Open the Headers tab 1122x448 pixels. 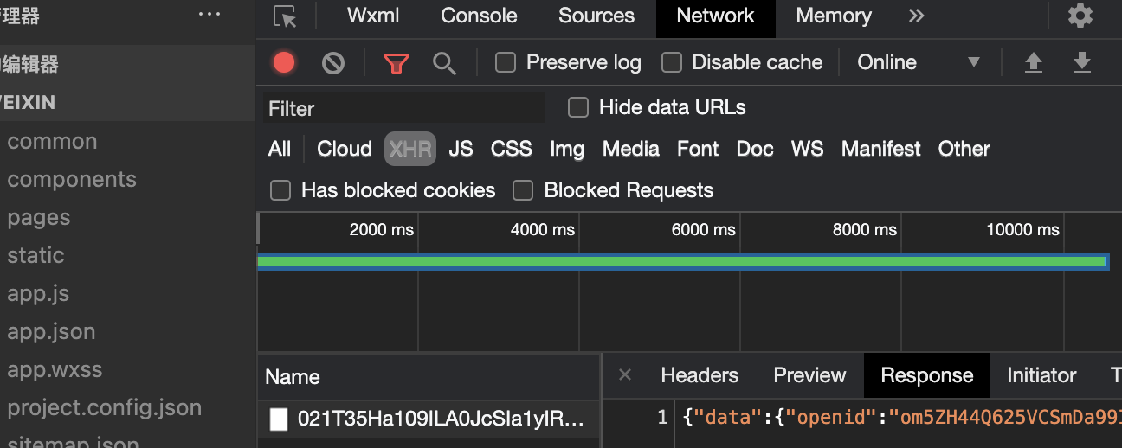700,375
